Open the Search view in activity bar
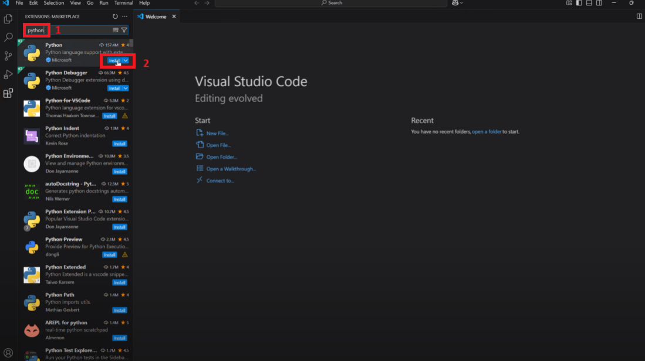Screen dimensions: 645x361 [x=8, y=38]
